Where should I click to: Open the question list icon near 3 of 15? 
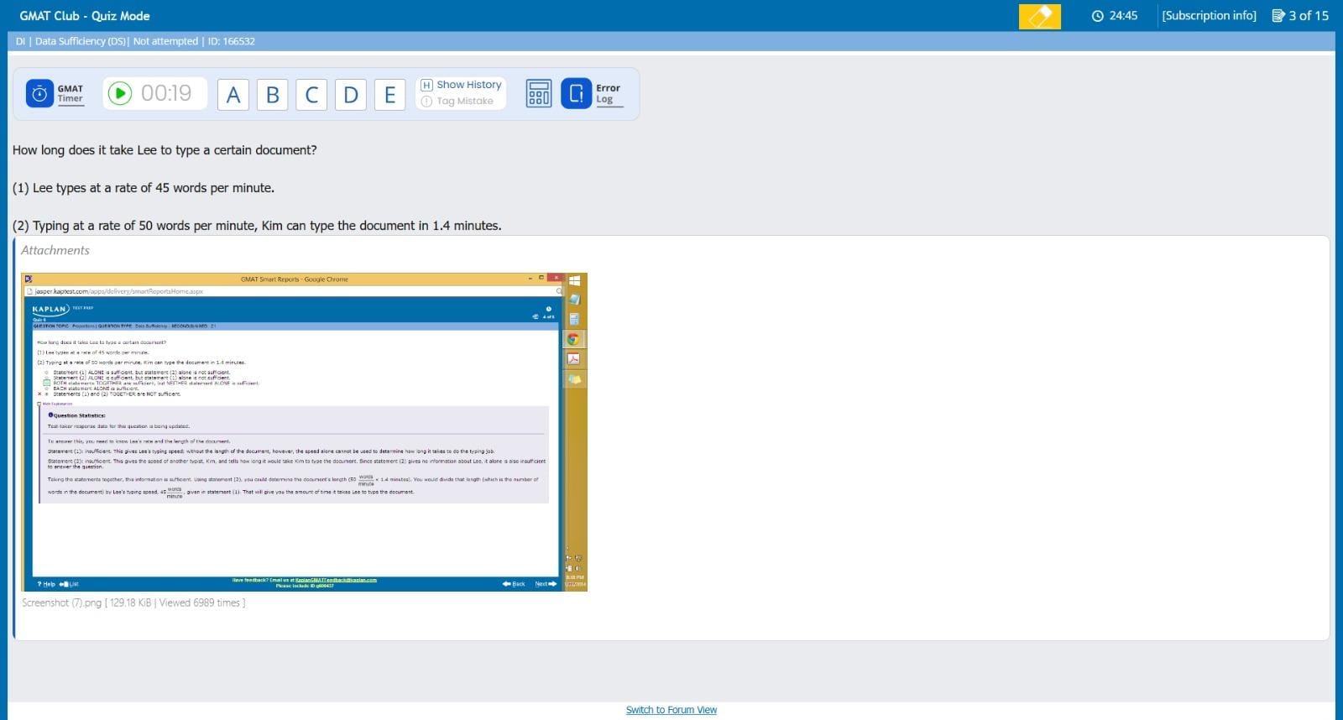(x=1278, y=16)
